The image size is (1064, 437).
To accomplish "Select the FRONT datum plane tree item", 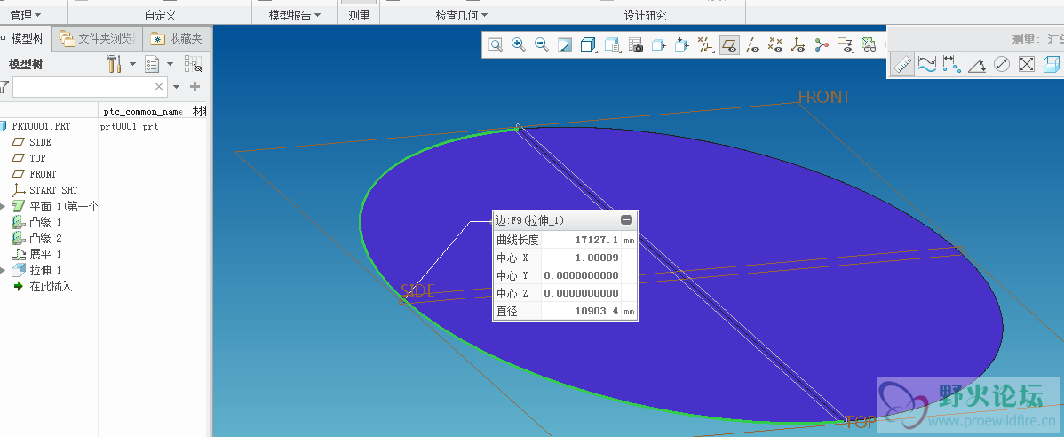I will click(43, 174).
